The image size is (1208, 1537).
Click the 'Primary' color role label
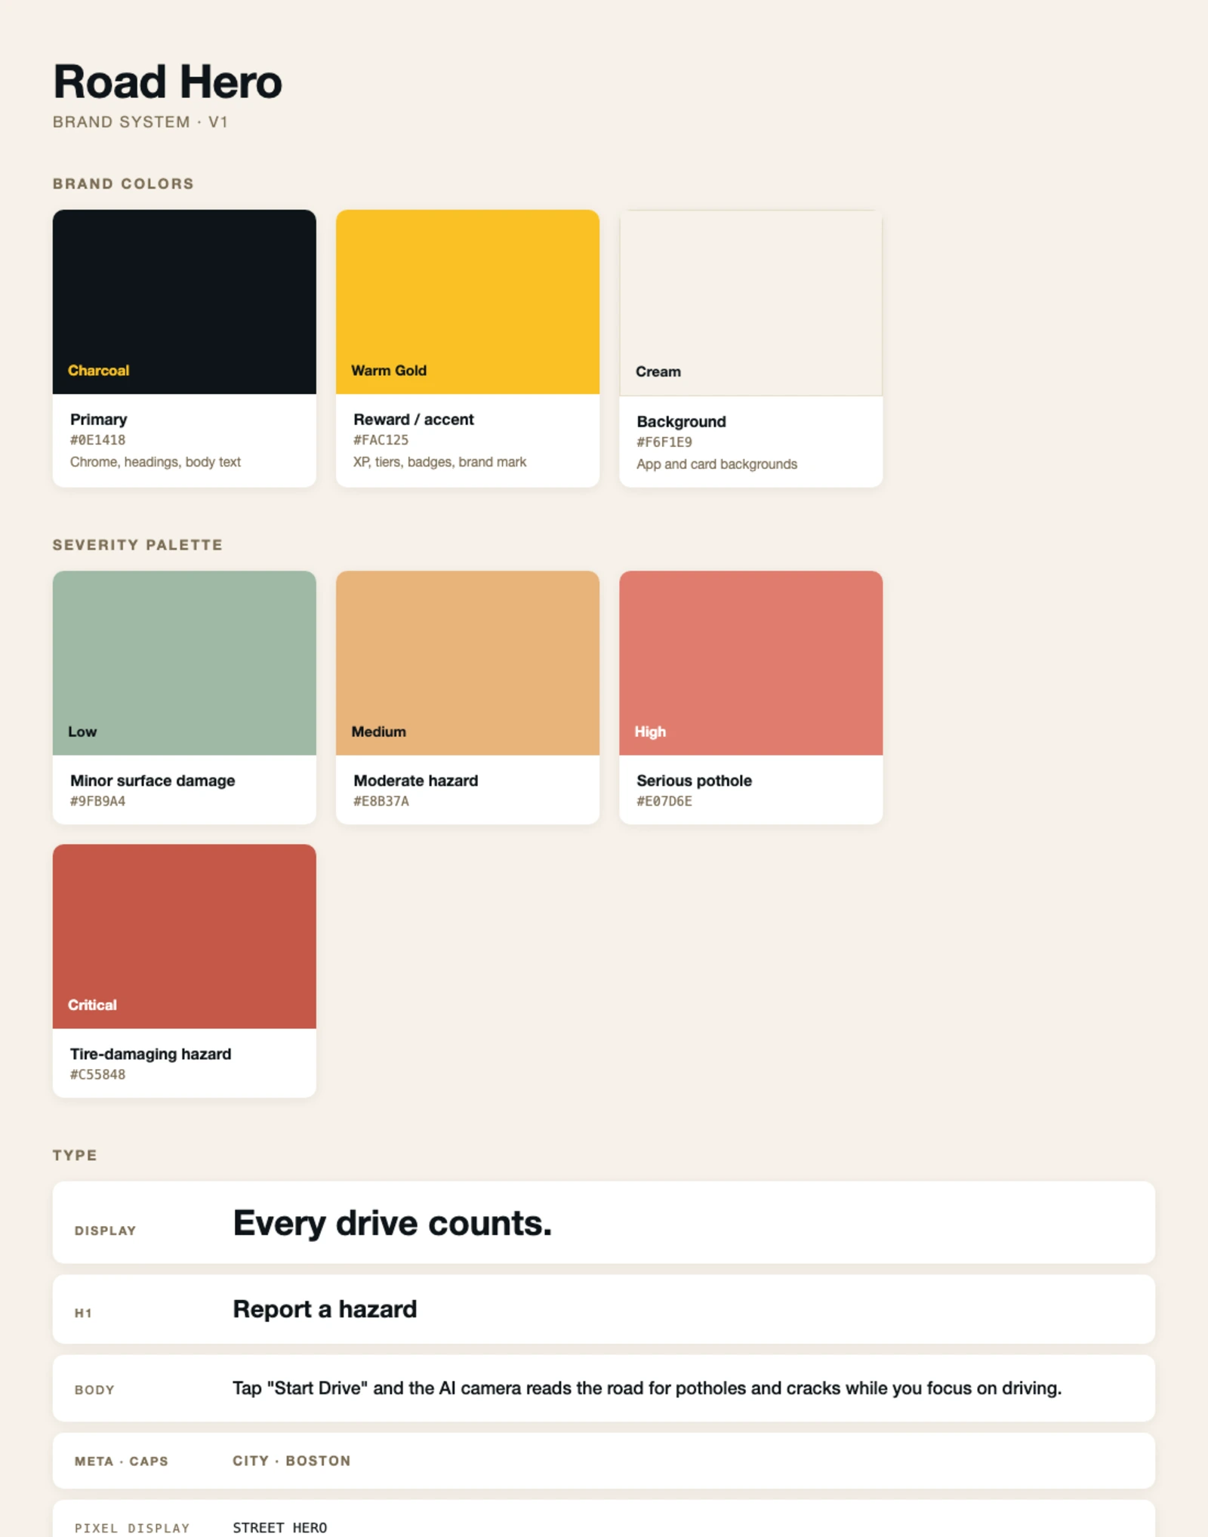99,420
